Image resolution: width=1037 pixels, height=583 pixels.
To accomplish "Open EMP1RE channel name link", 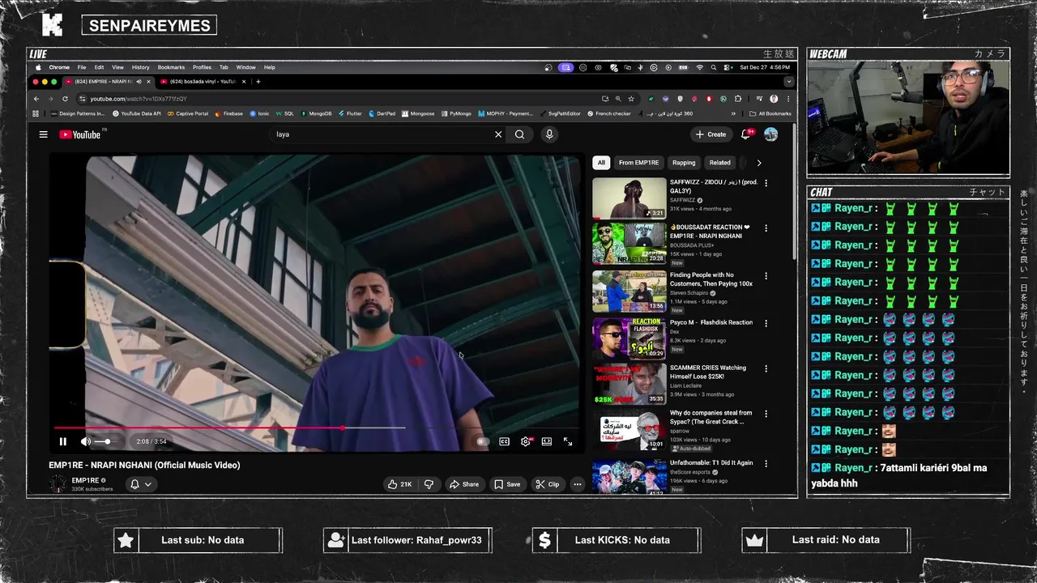I will tap(84, 480).
